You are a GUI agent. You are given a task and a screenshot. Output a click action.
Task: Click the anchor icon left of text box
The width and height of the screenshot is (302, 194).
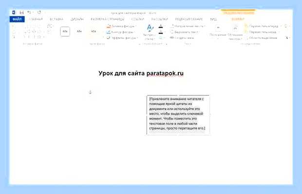click(90, 92)
